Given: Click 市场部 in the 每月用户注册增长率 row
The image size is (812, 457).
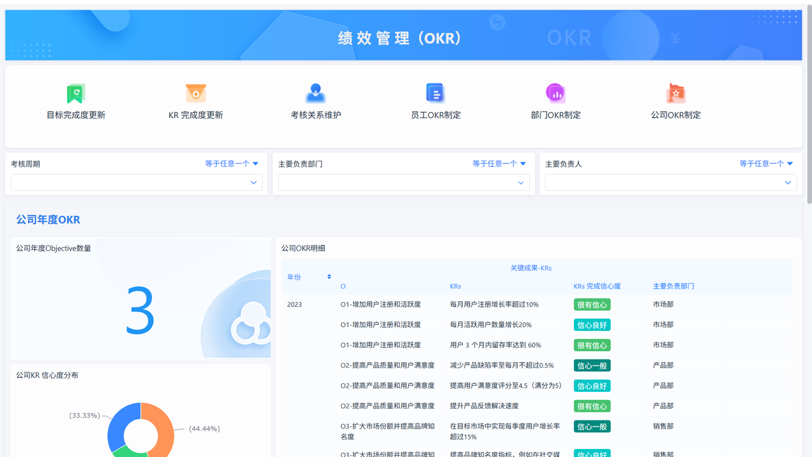Looking at the screenshot, I should [x=663, y=305].
